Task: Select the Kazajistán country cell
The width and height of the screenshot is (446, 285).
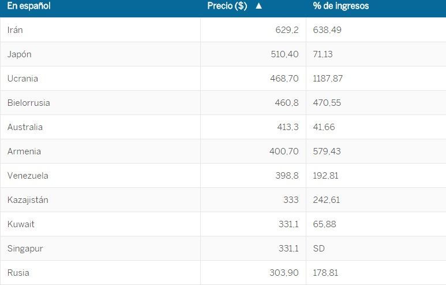Action: (28, 200)
